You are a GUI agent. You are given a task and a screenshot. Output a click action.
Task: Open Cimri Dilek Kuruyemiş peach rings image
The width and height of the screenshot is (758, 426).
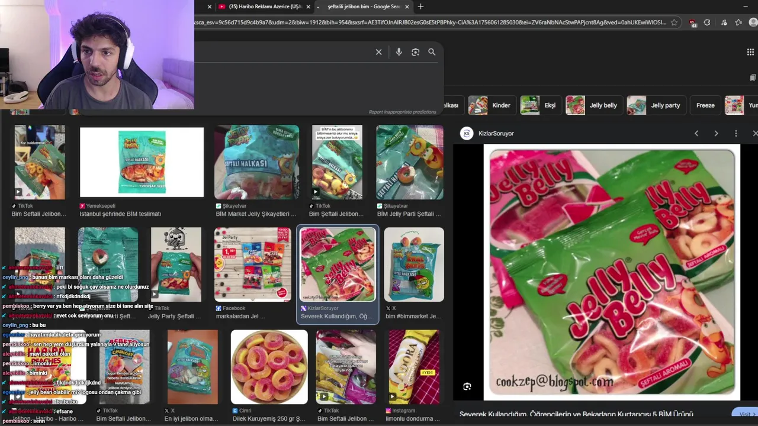tap(269, 367)
